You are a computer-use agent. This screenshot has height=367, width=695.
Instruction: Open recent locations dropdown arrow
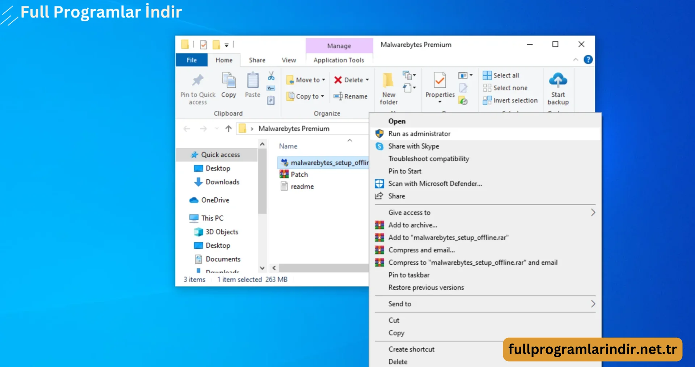(217, 128)
